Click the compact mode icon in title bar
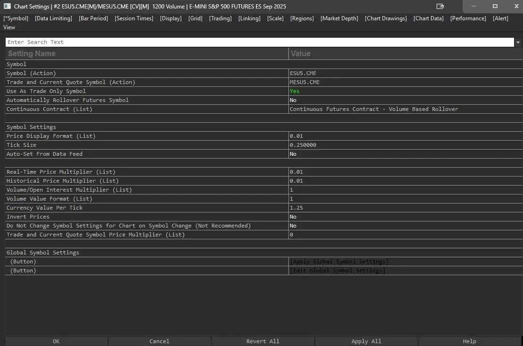This screenshot has width=523, height=346. point(440,7)
